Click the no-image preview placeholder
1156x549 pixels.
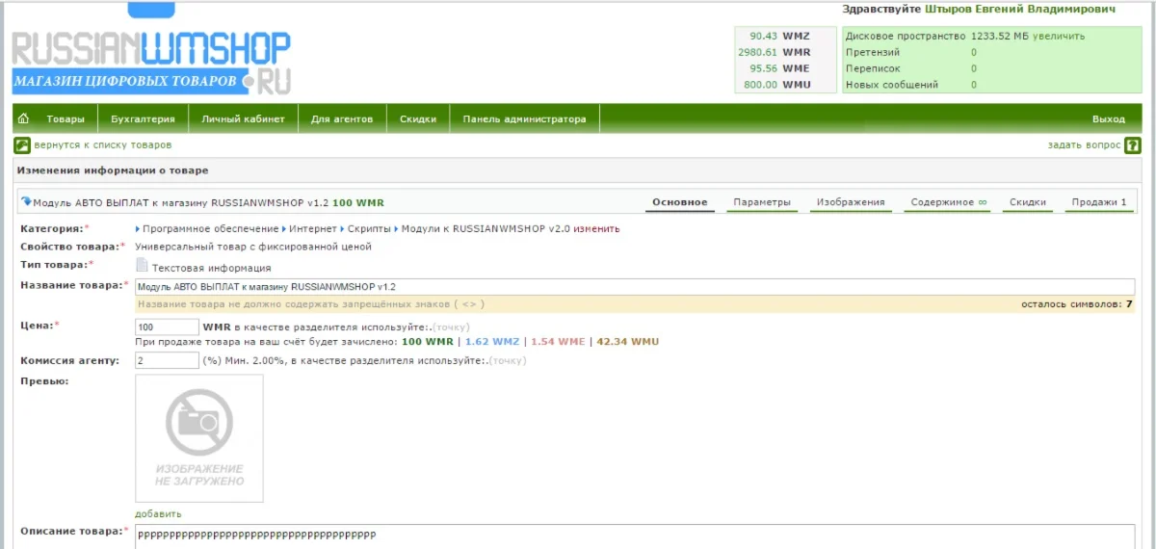pos(198,438)
